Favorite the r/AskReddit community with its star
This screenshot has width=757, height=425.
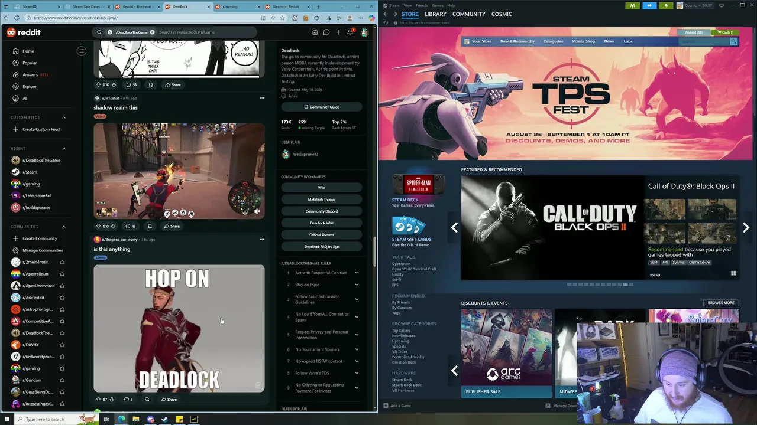point(62,297)
